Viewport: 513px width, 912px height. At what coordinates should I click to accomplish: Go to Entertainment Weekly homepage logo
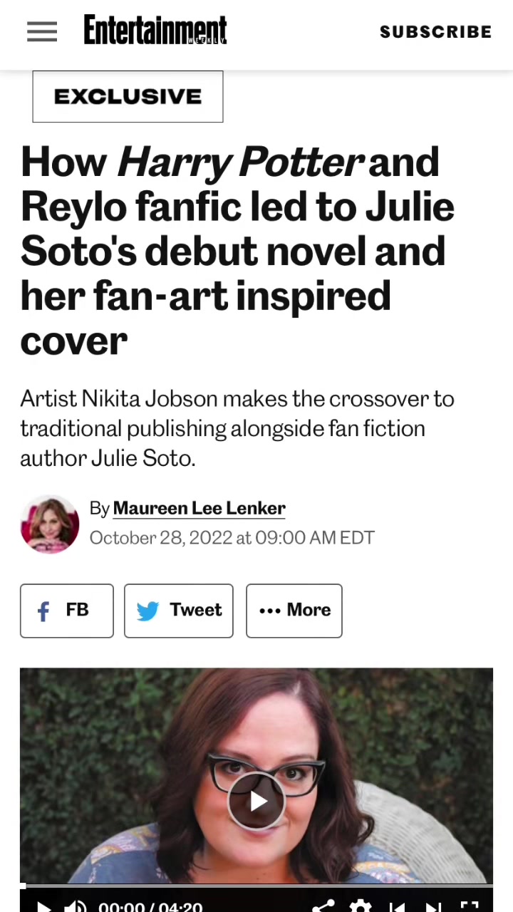coord(155,31)
